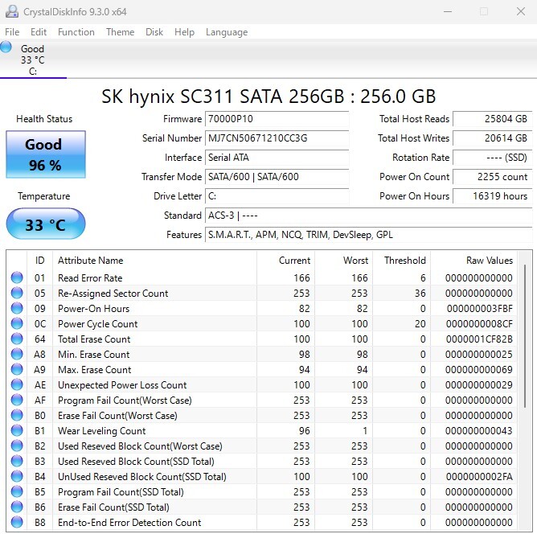537x534 pixels.
Task: Open the Language menu
Action: (227, 32)
